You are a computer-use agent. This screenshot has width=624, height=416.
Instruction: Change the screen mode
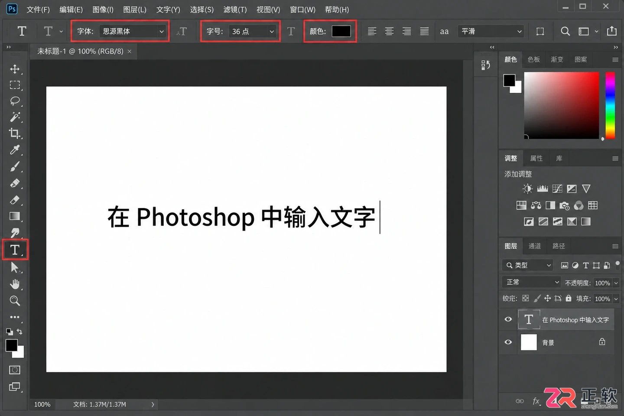pos(15,387)
